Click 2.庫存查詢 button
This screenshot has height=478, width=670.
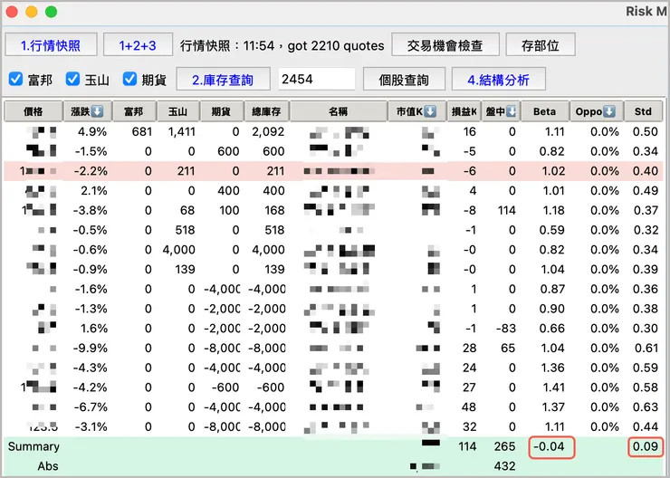(x=223, y=79)
